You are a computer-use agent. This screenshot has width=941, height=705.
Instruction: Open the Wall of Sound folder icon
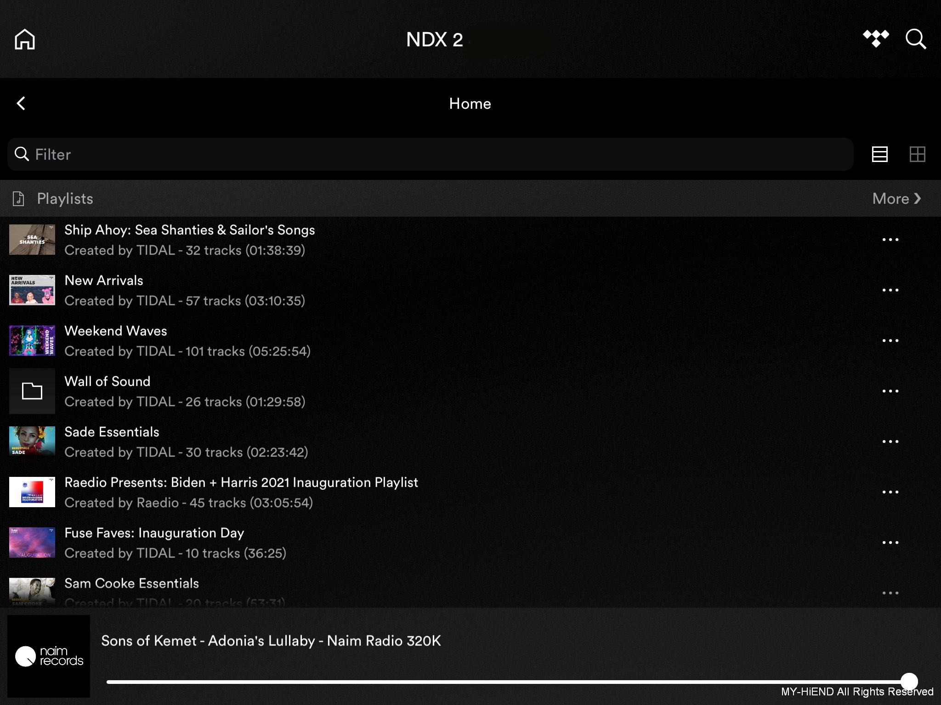pyautogui.click(x=32, y=391)
